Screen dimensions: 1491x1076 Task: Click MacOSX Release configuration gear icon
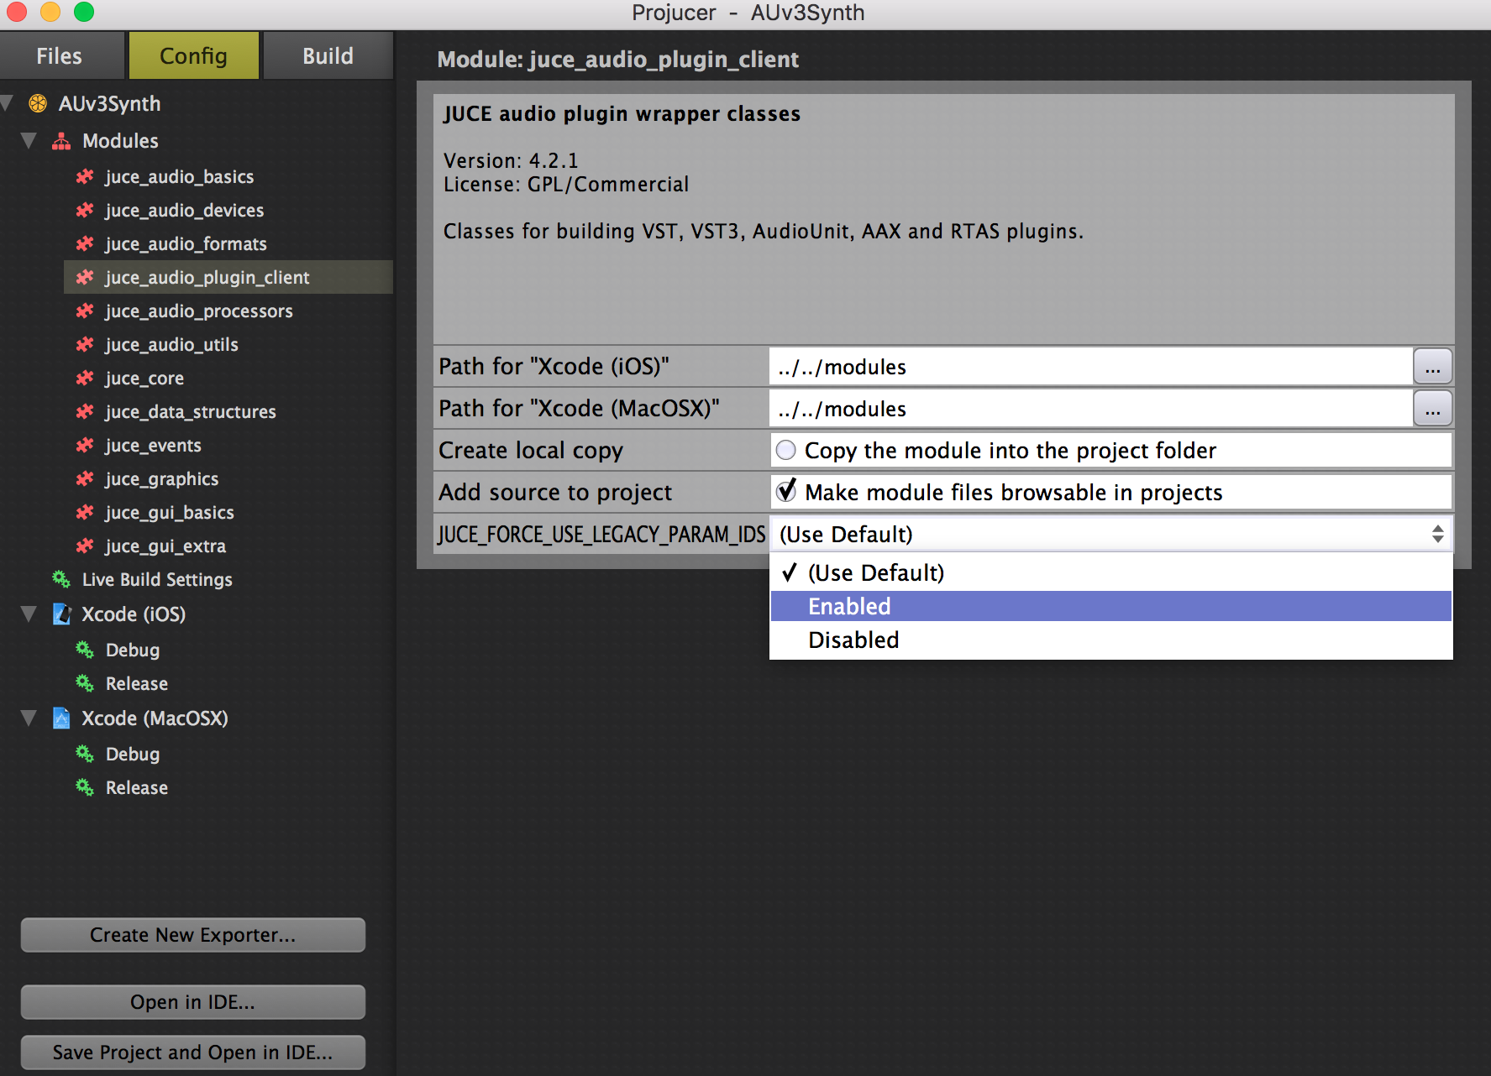[85, 787]
